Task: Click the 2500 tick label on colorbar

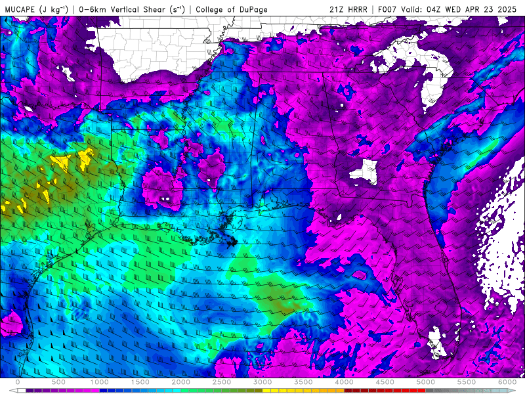Action: click(222, 382)
